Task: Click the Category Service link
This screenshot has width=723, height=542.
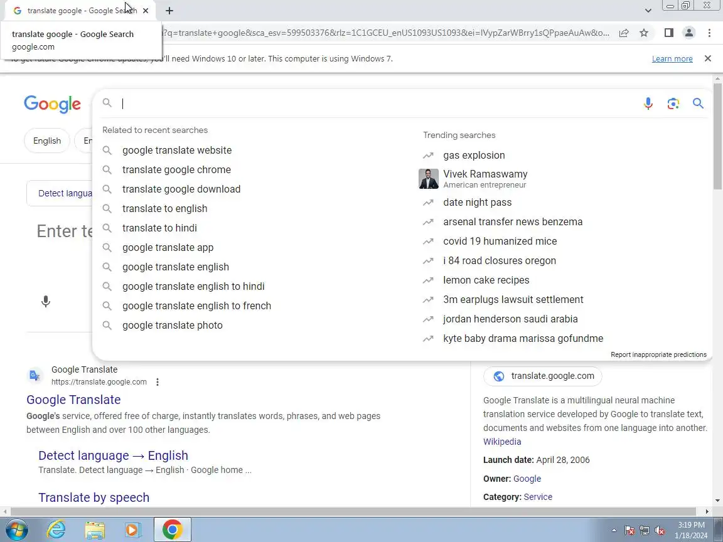Action: [538, 497]
